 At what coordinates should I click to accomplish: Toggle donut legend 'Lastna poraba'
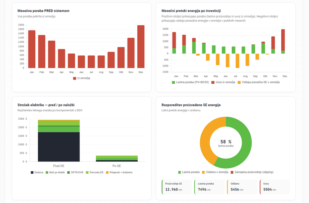coord(189,172)
